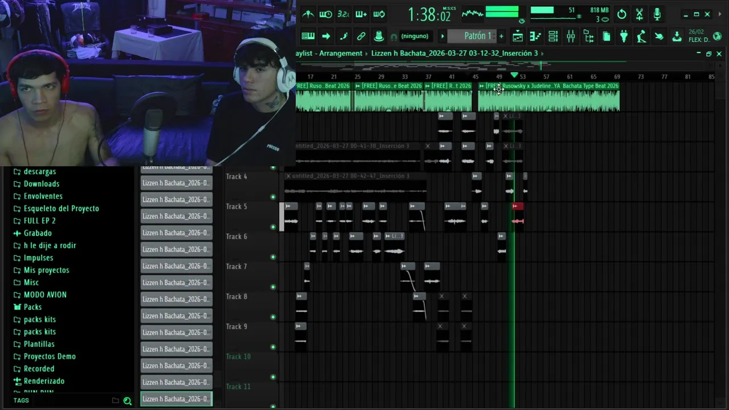Toggle the overdub recording icon
The height and width of the screenshot is (410, 729).
point(361,14)
